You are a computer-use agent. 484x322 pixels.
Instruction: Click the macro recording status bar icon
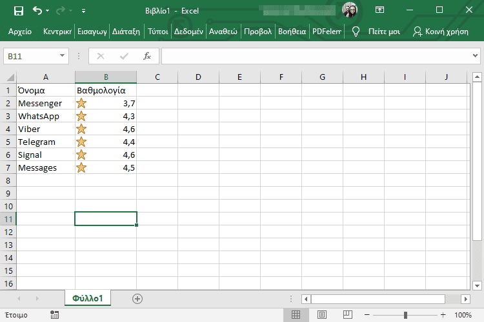pyautogui.click(x=54, y=315)
